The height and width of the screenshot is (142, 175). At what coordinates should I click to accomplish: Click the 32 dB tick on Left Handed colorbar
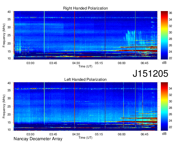pyautogui.click(x=170, y=95)
